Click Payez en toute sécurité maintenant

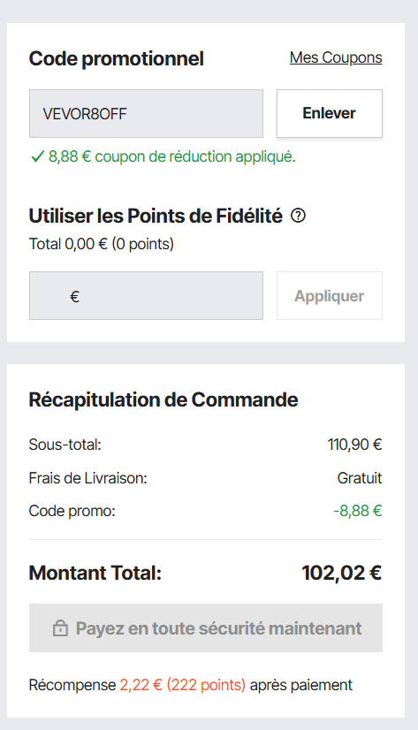coord(206,628)
